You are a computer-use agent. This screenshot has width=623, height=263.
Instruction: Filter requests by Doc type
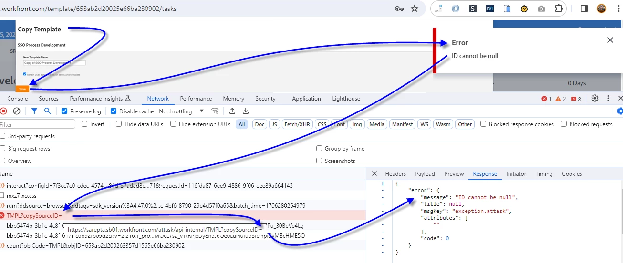[260, 124]
